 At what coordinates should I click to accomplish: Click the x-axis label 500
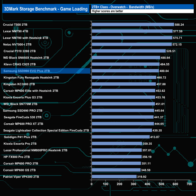(x=161, y=184)
